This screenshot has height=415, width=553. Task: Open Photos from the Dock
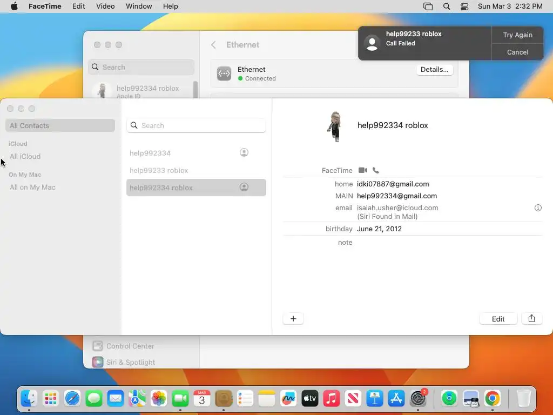tap(159, 398)
